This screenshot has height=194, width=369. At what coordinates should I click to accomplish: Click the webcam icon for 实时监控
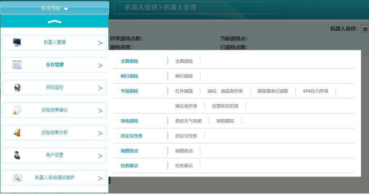point(17,88)
